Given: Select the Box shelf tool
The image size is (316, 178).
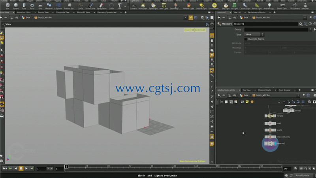Looking at the screenshot, I should tap(8, 6).
